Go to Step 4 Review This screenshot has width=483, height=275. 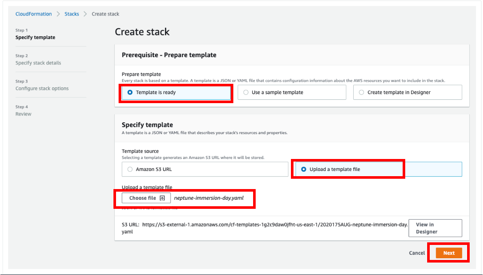click(23, 114)
